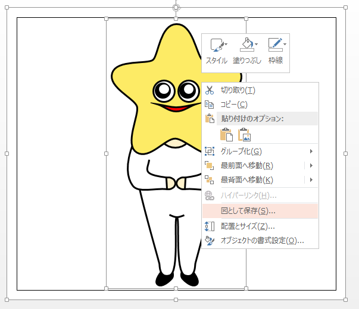This screenshot has height=309, width=359.
Task: Click the 塗りつぶし paint bucket icon
Action: tap(247, 45)
